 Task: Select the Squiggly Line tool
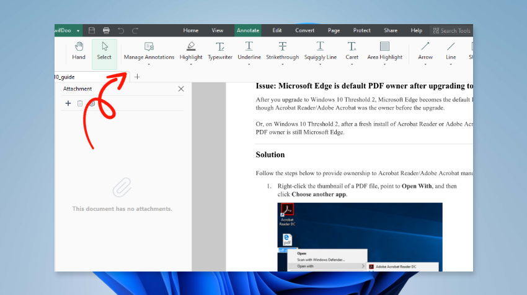[x=321, y=51]
